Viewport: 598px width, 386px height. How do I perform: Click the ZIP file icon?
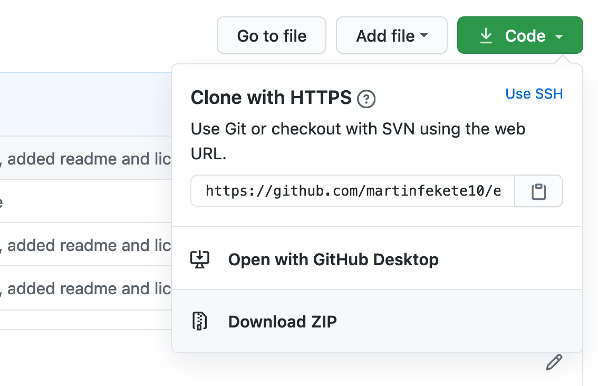point(199,321)
